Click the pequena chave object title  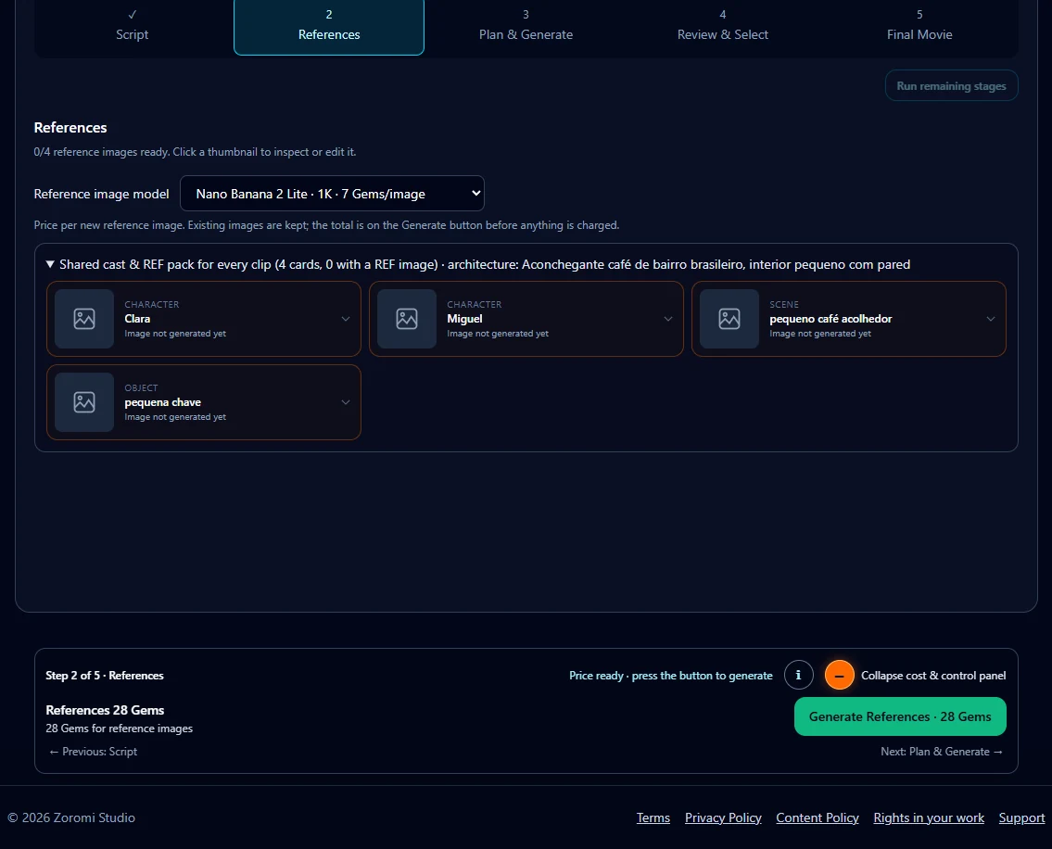pyautogui.click(x=163, y=402)
